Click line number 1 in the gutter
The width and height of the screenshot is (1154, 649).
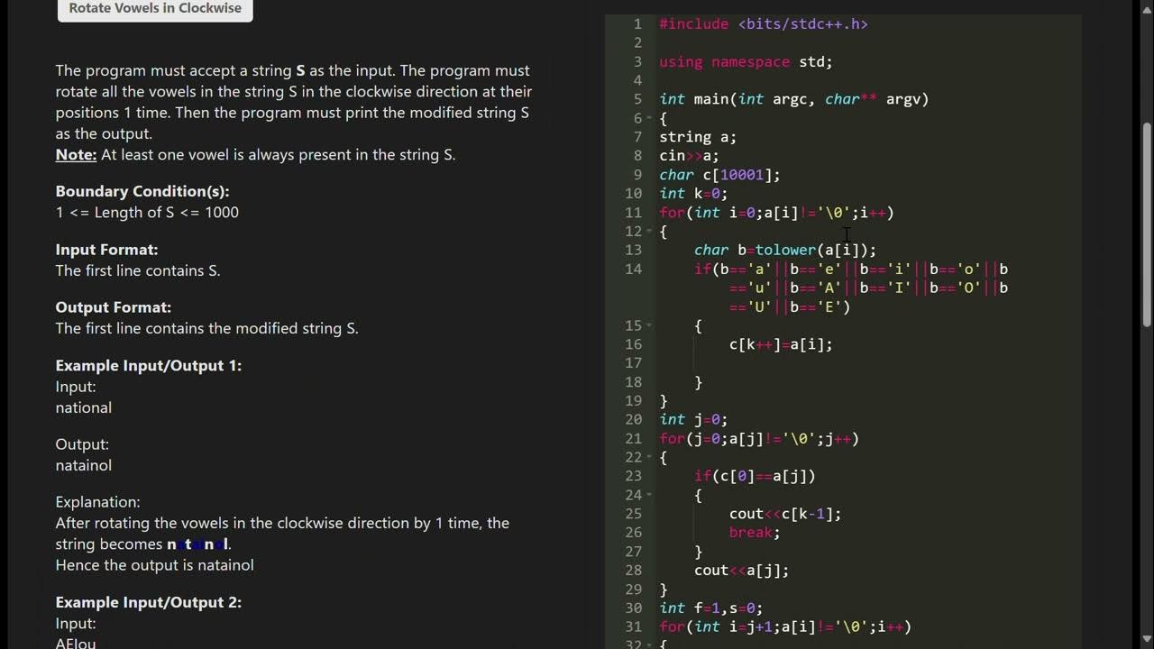coord(637,24)
